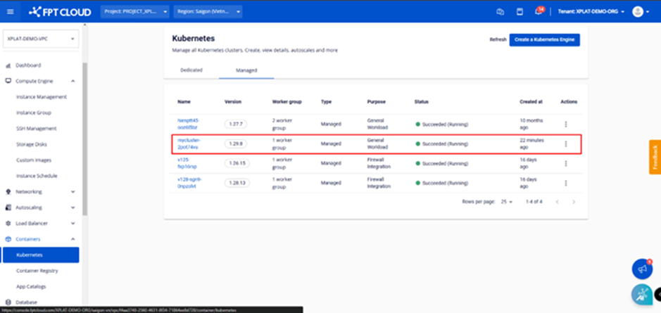Change rows per page dropdown
Viewport: 661px width, 313px height.
click(x=506, y=202)
